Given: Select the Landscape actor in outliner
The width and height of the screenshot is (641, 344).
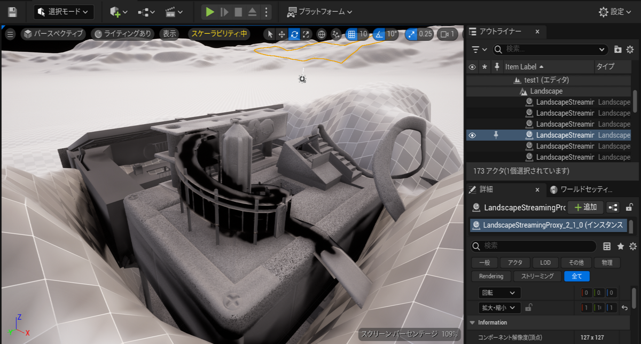Looking at the screenshot, I should point(546,91).
